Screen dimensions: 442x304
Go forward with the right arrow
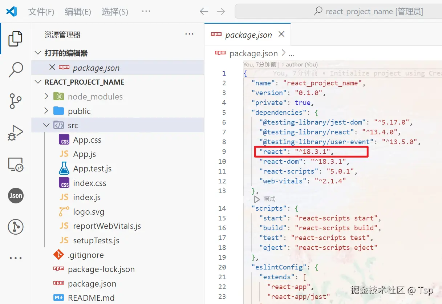(221, 12)
